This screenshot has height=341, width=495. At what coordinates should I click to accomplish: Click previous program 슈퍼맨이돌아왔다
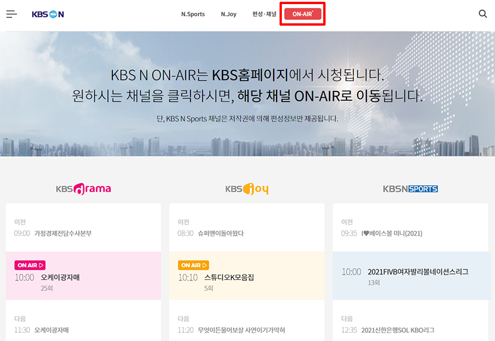(221, 234)
